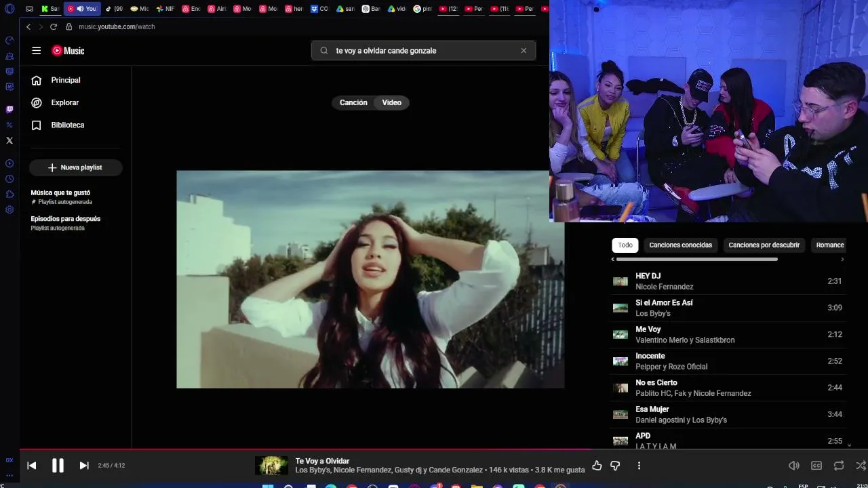Select the Canciones por descubrir filter
Image resolution: width=868 pixels, height=488 pixels.
764,245
